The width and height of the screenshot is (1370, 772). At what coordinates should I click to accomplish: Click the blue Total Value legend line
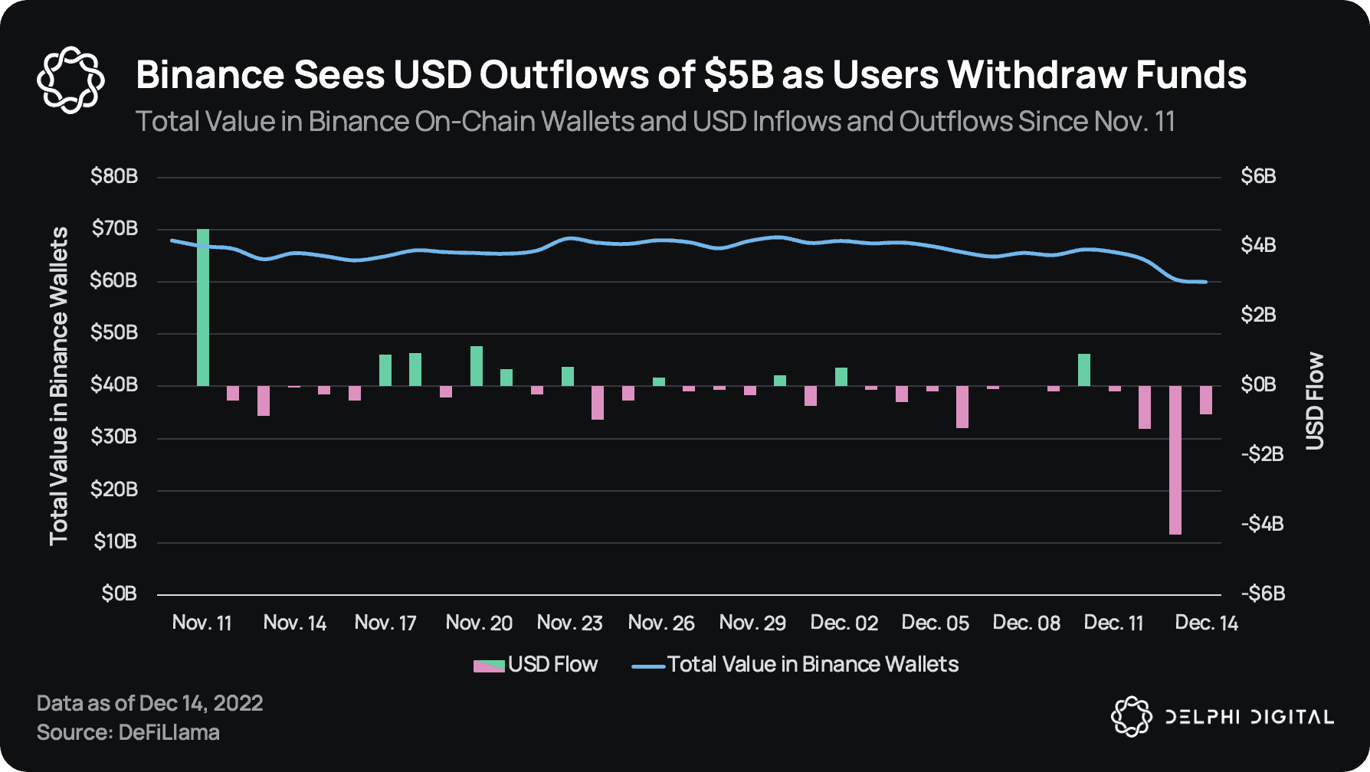(647, 666)
